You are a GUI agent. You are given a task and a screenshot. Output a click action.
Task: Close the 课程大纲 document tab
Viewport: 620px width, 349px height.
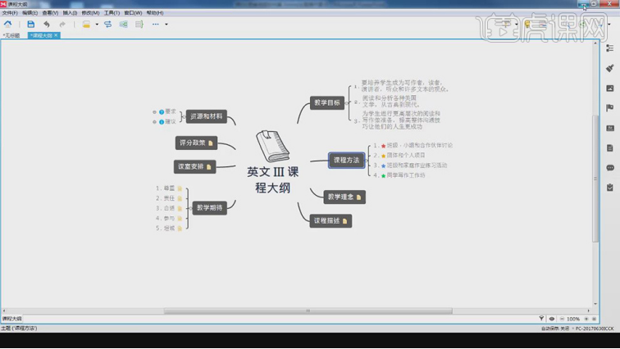click(56, 35)
